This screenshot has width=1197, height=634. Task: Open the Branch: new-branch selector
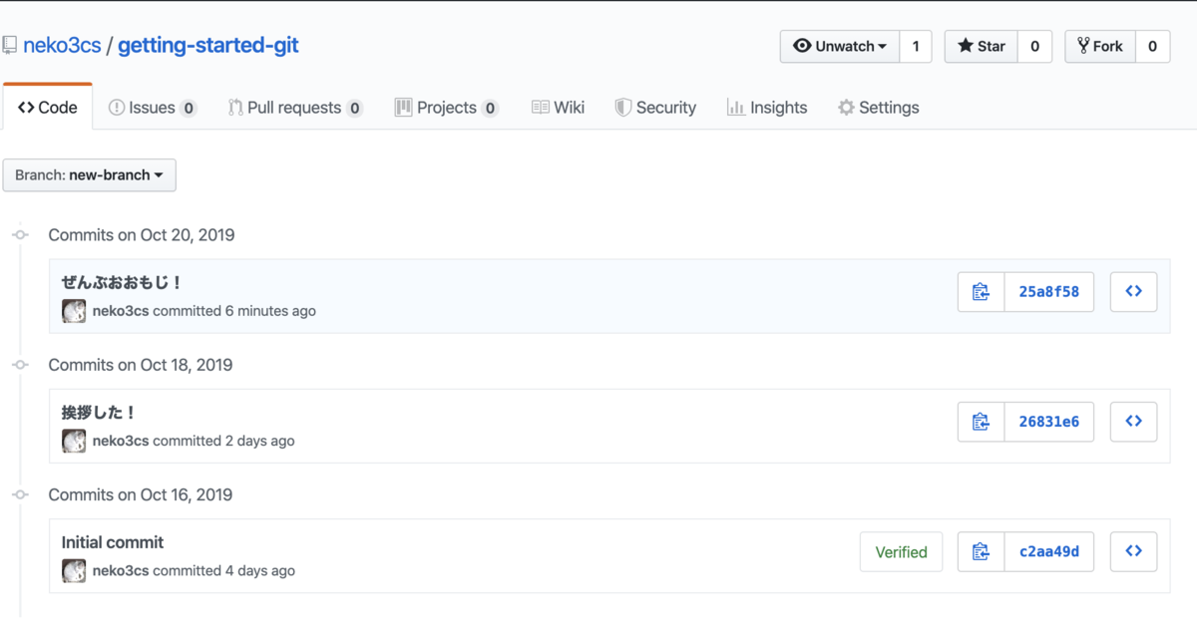tap(90, 174)
